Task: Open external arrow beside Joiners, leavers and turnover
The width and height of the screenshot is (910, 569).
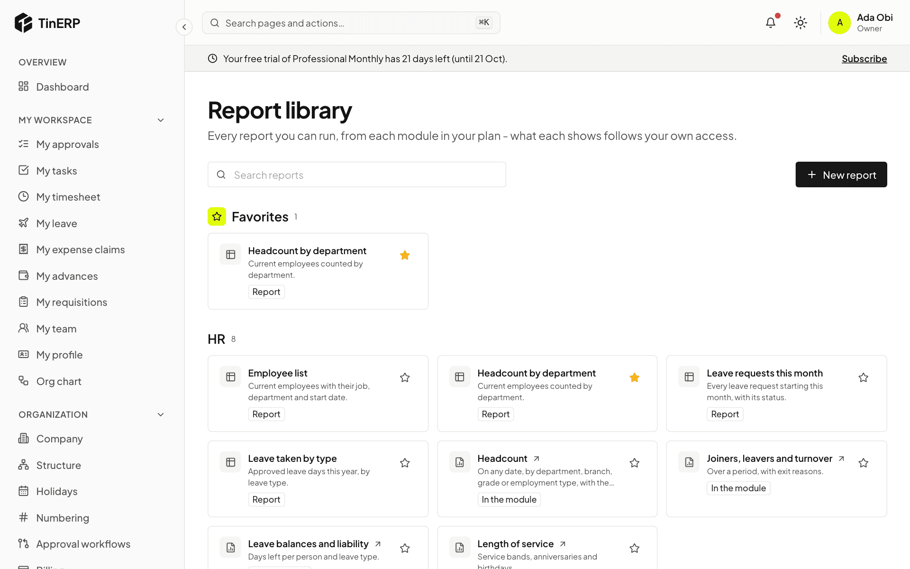Action: click(x=841, y=459)
